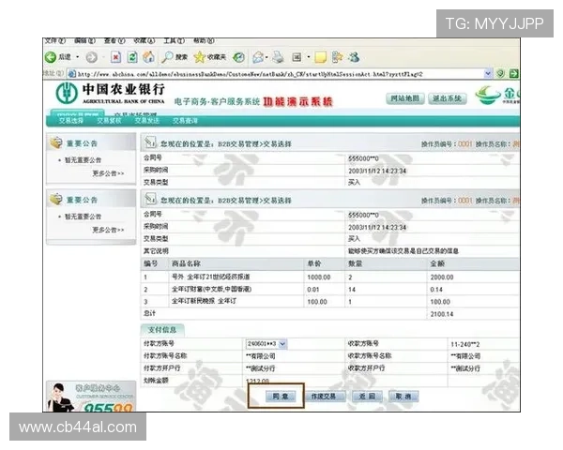Click the shield icon left of Go button

pyautogui.click(x=500, y=73)
